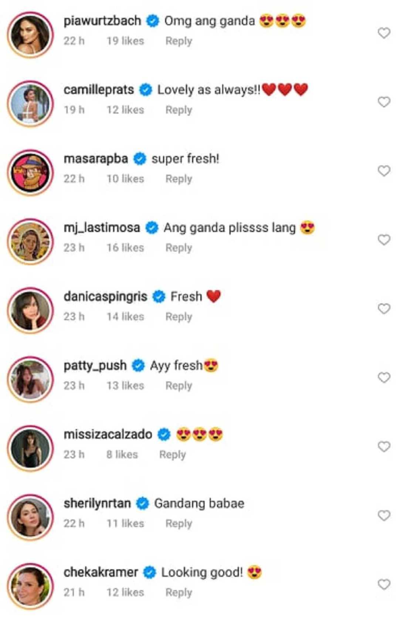The image size is (414, 619).
Task: Click Reply under patty_push's comment
Action: point(179,385)
